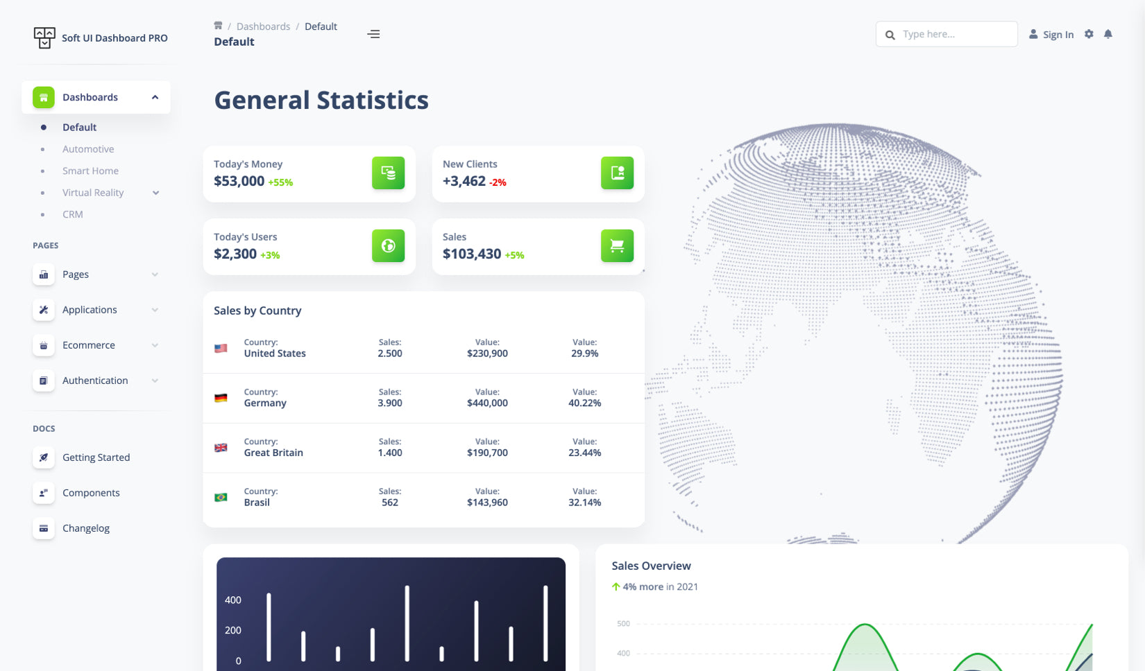Click the Sales by Country heading
The image size is (1145, 671).
(257, 311)
